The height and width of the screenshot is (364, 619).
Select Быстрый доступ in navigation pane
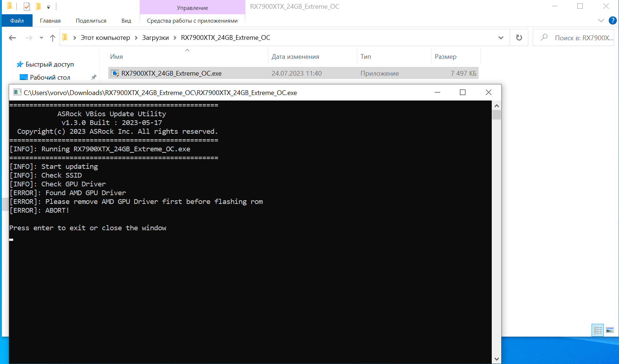coord(49,64)
